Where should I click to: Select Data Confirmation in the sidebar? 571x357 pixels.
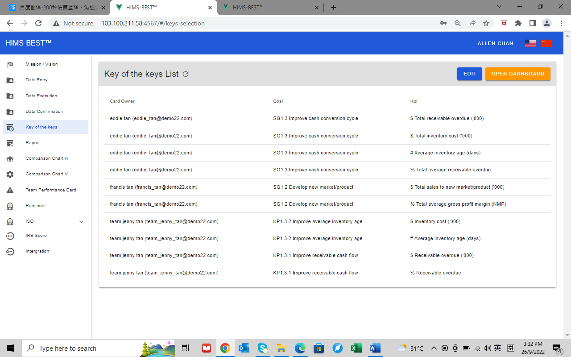[44, 112]
